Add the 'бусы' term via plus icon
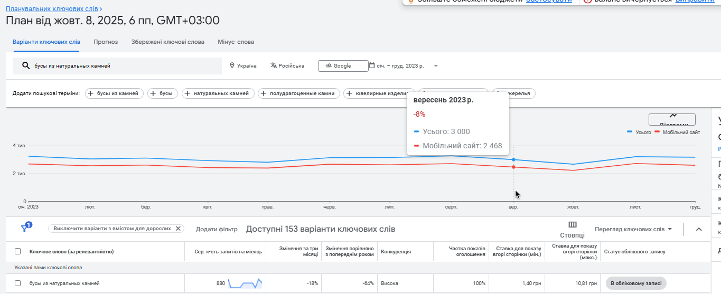The height and width of the screenshot is (294, 721). 154,93
